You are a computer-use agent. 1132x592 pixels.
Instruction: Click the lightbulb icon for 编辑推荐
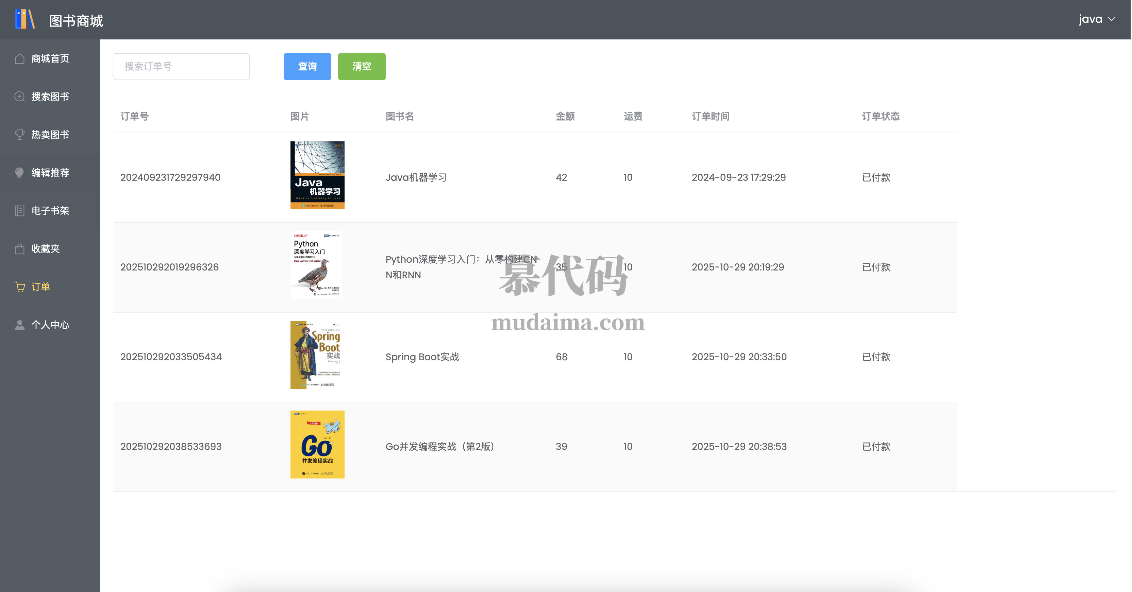pyautogui.click(x=19, y=173)
